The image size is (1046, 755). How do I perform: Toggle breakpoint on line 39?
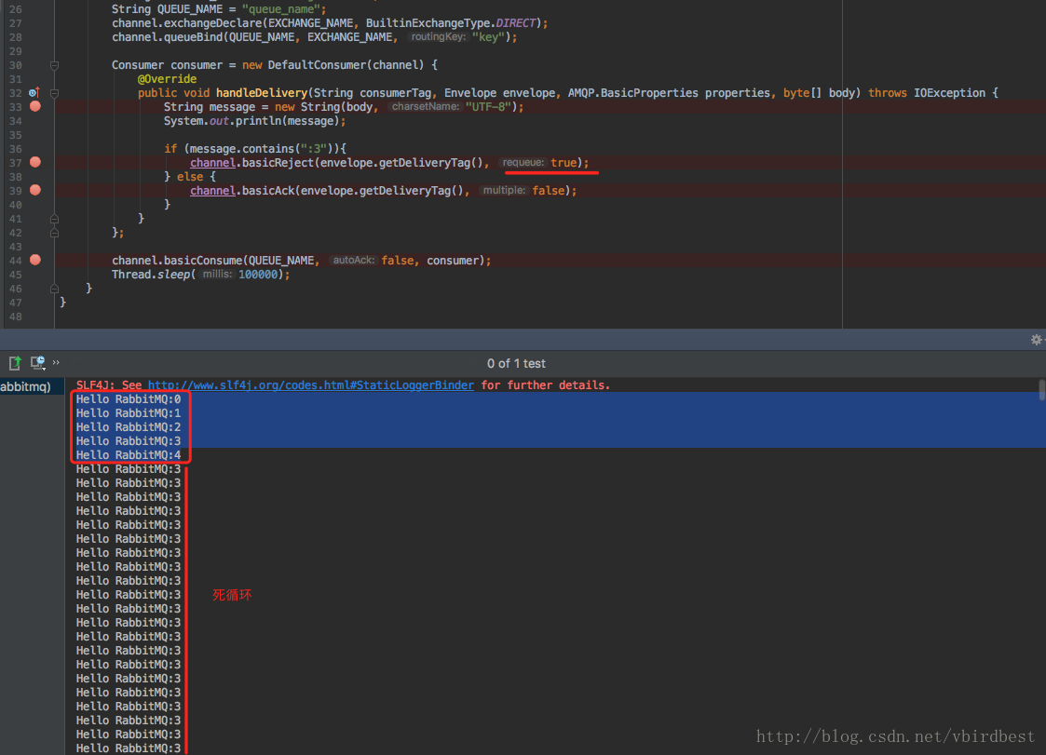pos(35,190)
